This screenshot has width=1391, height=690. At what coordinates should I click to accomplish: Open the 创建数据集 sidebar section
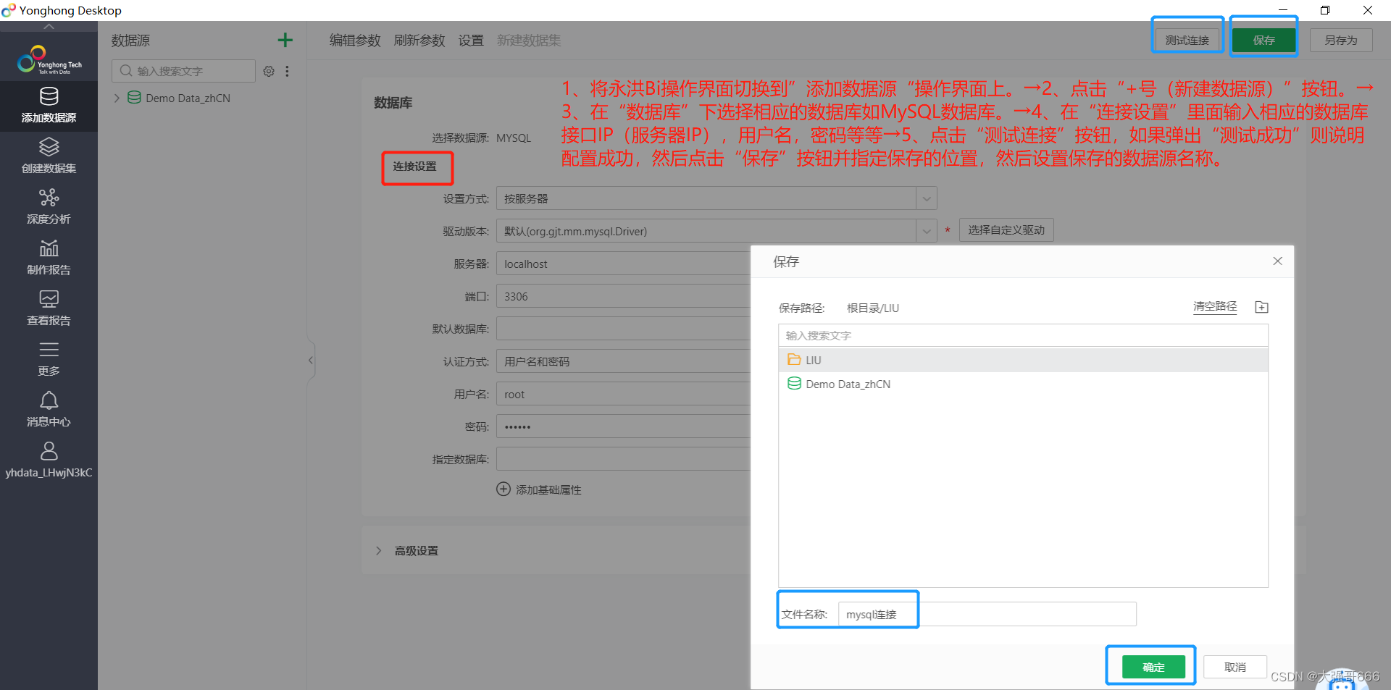pyautogui.click(x=49, y=156)
